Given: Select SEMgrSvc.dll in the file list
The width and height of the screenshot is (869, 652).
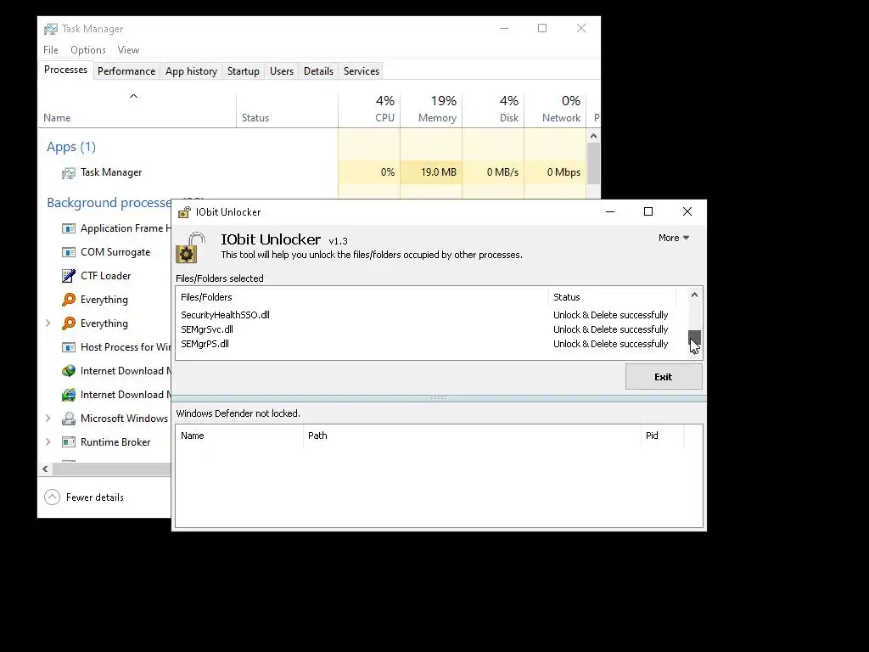Looking at the screenshot, I should point(207,329).
